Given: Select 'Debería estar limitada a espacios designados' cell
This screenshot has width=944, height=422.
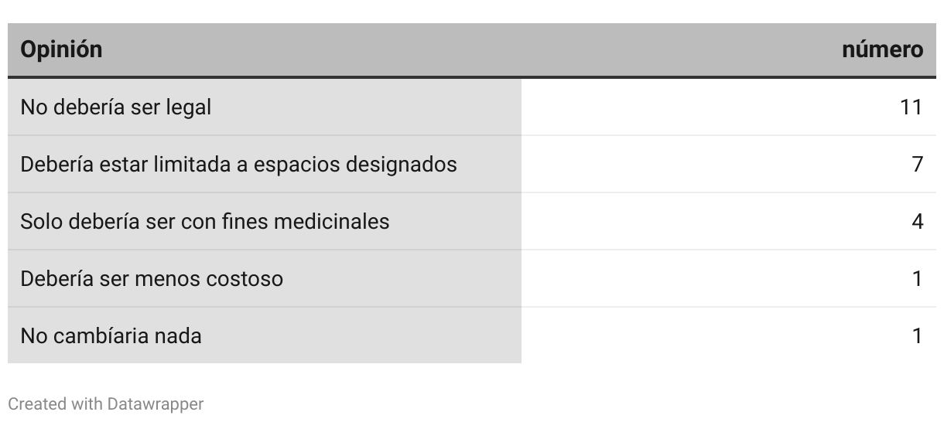Looking at the screenshot, I should [238, 164].
